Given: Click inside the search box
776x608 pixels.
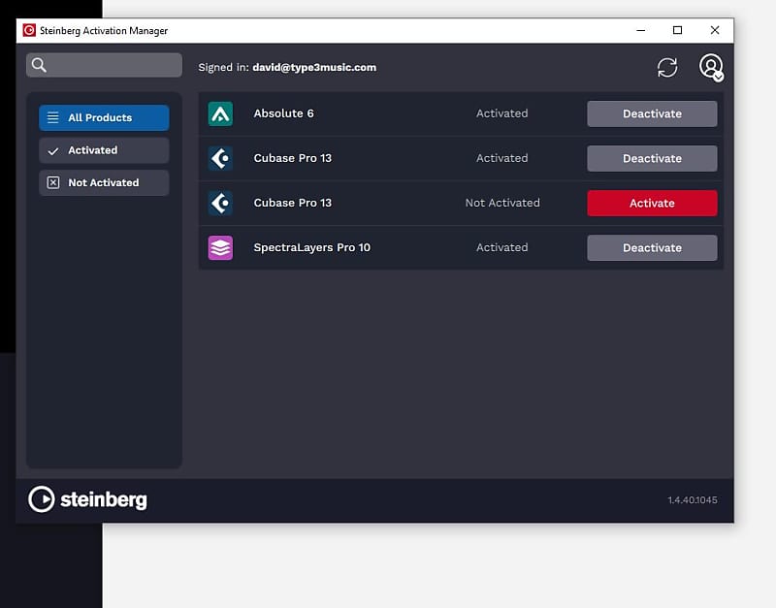Looking at the screenshot, I should pyautogui.click(x=107, y=64).
